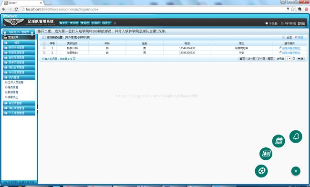Screen dimensions: 310x187
Task: Open the 教练信息 submenu item
Action: (13, 92)
